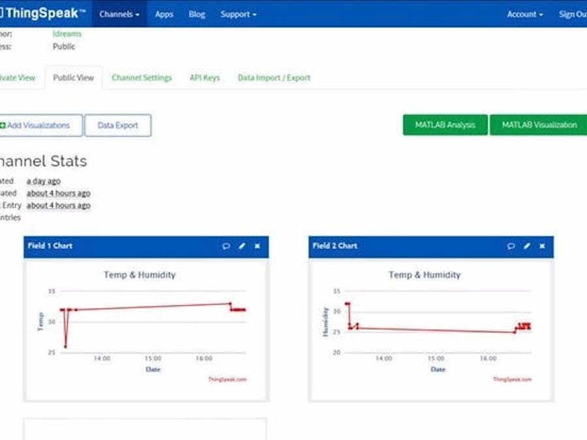Click the pencil icon to edit Field 1 Chart
The width and height of the screenshot is (587, 440).
click(x=242, y=246)
